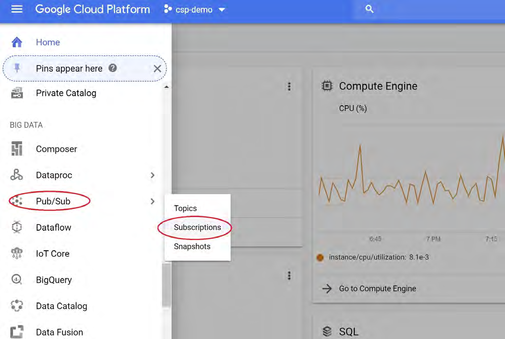
Task: Expand the Pub/Sub submenu chevron
Action: tap(153, 201)
